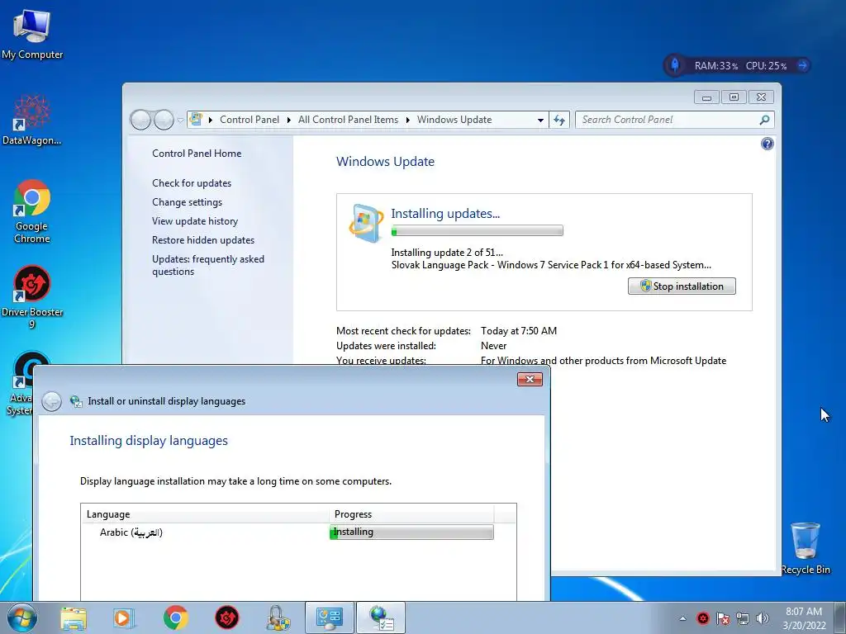Select Windows Update breadcrumb
846x634 pixels.
tap(454, 120)
